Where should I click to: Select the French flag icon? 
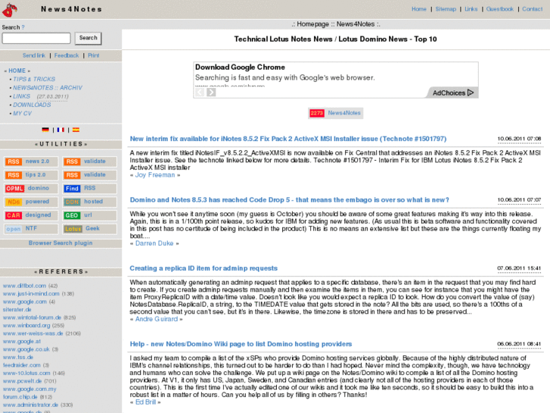tap(61, 130)
